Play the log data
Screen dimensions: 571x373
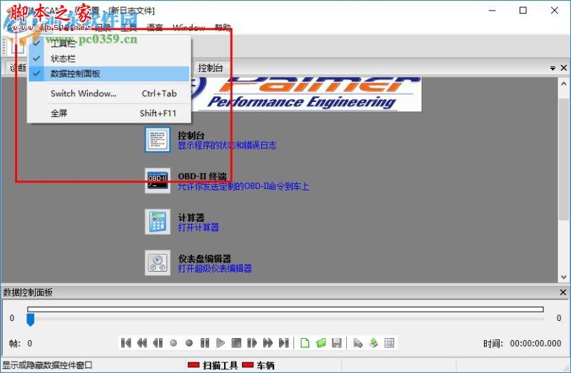pyautogui.click(x=221, y=343)
